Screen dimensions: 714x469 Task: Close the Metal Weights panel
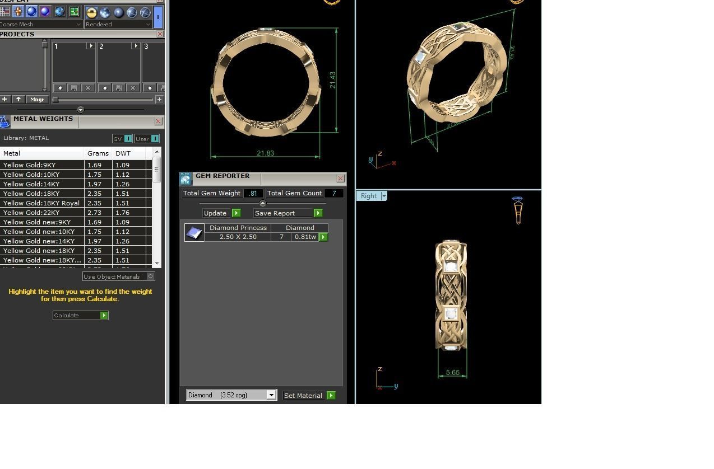click(158, 121)
